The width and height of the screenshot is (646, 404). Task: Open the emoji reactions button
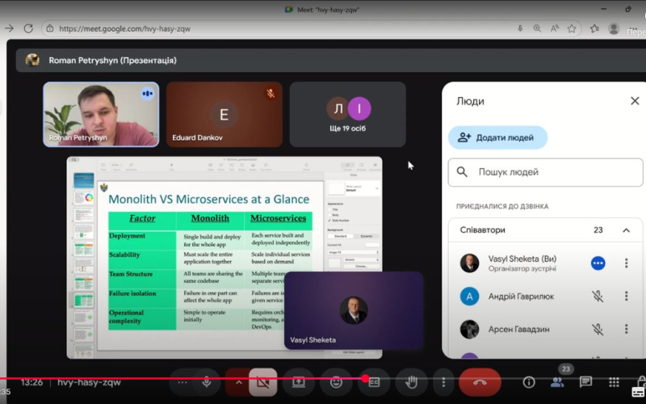[x=336, y=382]
